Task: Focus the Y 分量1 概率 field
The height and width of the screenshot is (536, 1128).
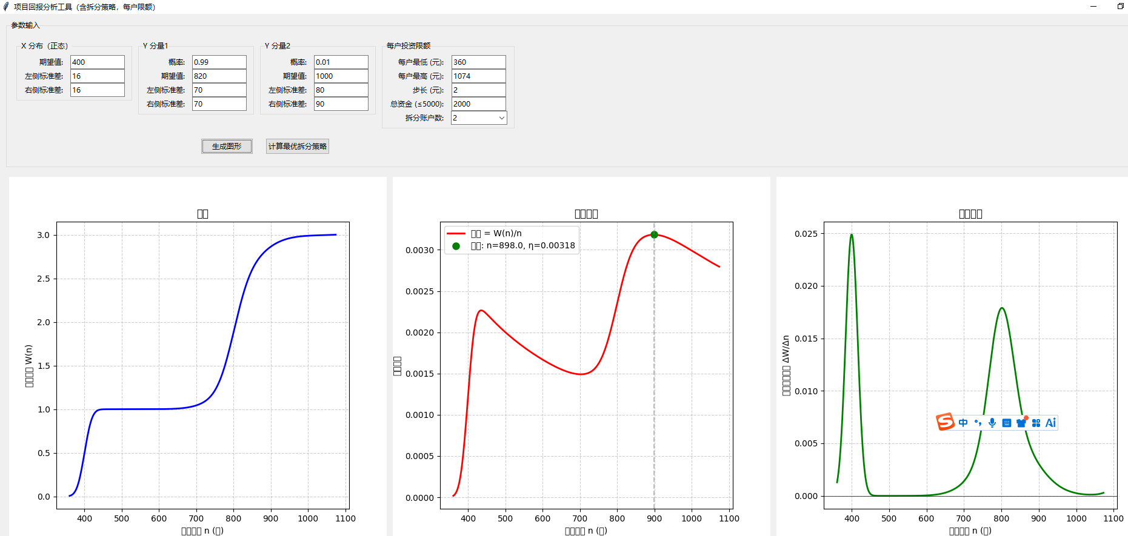Action: (219, 62)
